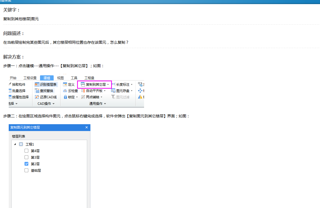Open the 两点辅轴 dropdown arrow
Screen dimensions: 320x208
(101, 97)
